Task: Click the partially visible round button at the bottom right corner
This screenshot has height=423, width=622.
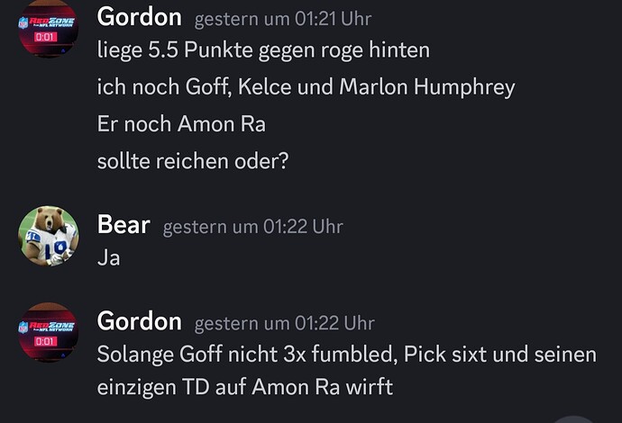Action: [x=573, y=419]
